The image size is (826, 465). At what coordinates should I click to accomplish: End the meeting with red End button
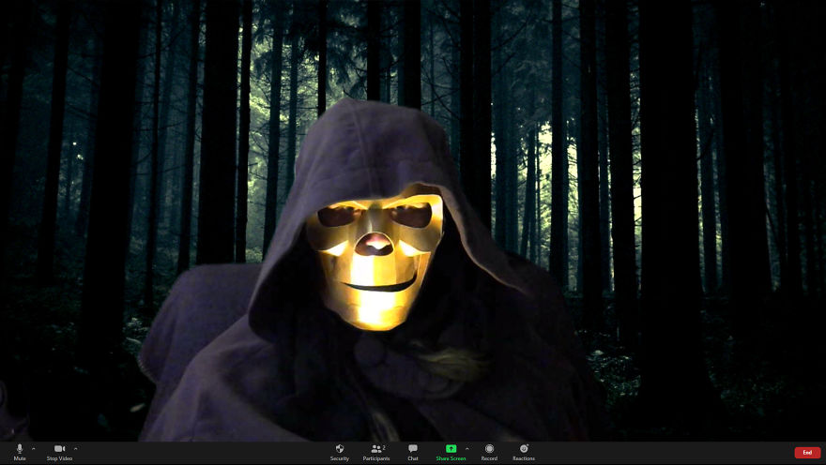806,453
